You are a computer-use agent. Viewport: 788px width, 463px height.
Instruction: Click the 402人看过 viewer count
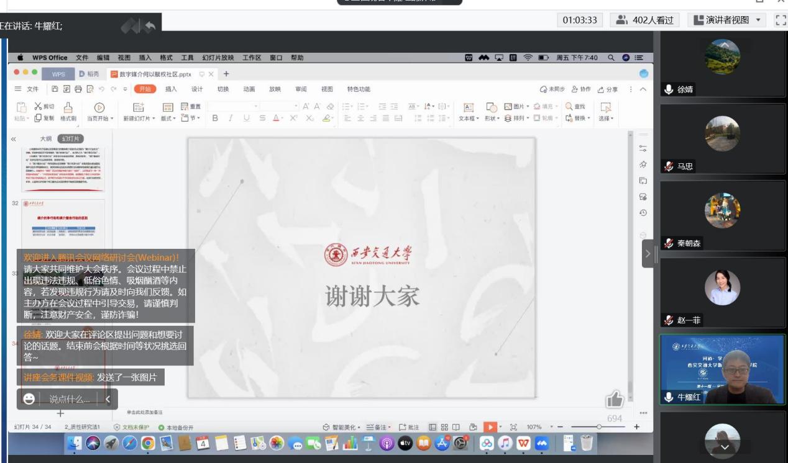[x=645, y=20]
